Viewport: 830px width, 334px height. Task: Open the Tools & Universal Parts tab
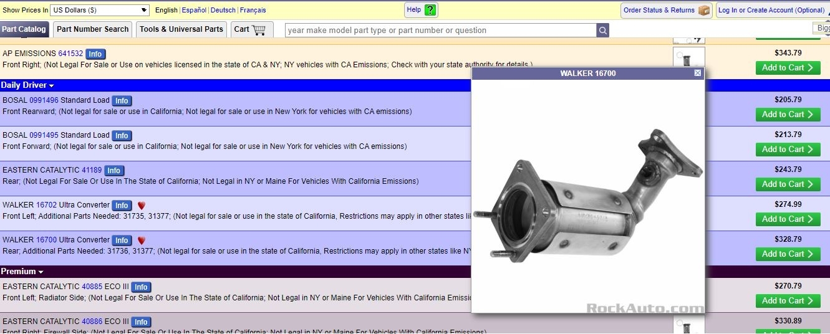pyautogui.click(x=181, y=29)
